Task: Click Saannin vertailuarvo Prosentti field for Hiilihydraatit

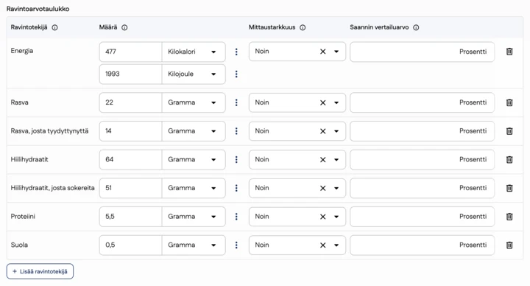Action: point(423,159)
